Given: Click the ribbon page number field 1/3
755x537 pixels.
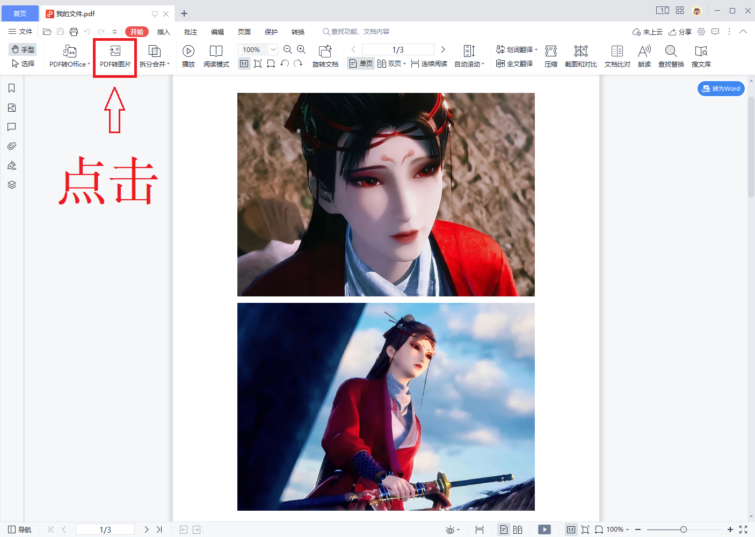Looking at the screenshot, I should 398,49.
